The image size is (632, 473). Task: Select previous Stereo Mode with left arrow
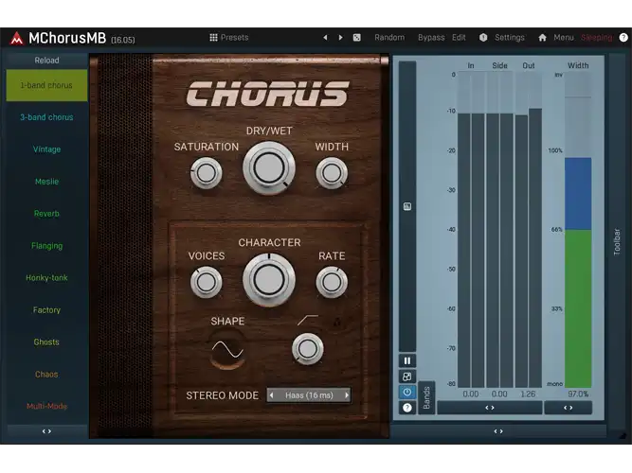tap(272, 395)
